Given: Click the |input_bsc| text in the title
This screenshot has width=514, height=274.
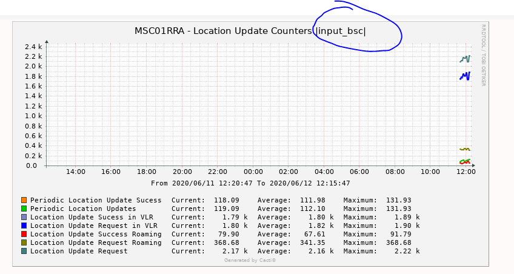Looking at the screenshot, I should pos(341,31).
